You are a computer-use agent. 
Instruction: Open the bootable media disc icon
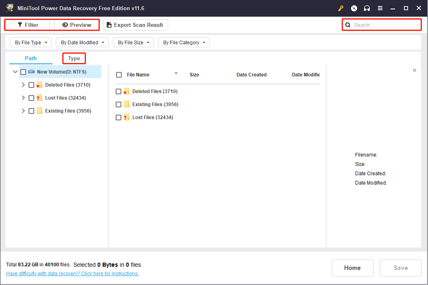[354, 8]
